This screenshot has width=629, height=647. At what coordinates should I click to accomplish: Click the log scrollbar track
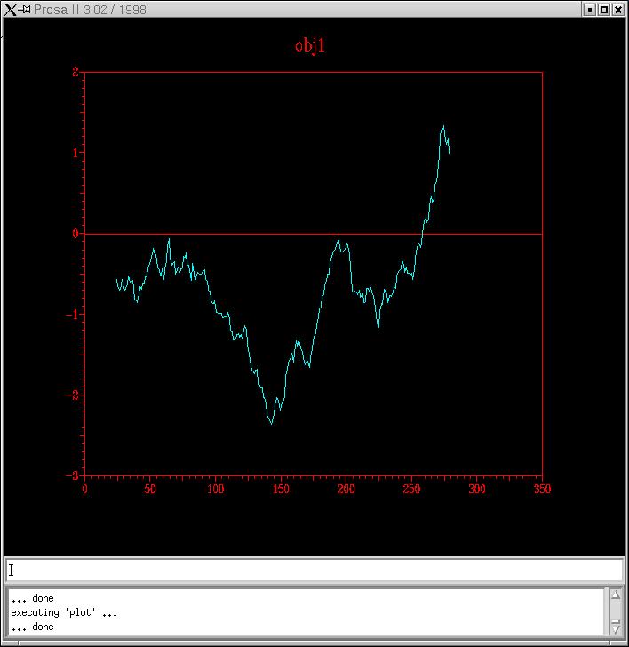615,611
